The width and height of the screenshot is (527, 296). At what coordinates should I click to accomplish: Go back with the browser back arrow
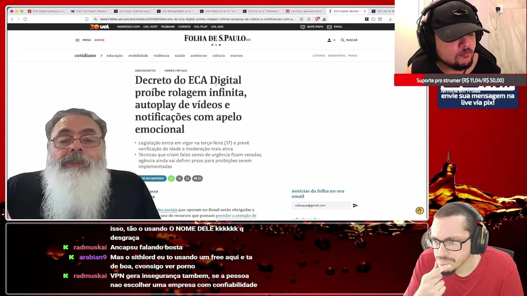12,19
